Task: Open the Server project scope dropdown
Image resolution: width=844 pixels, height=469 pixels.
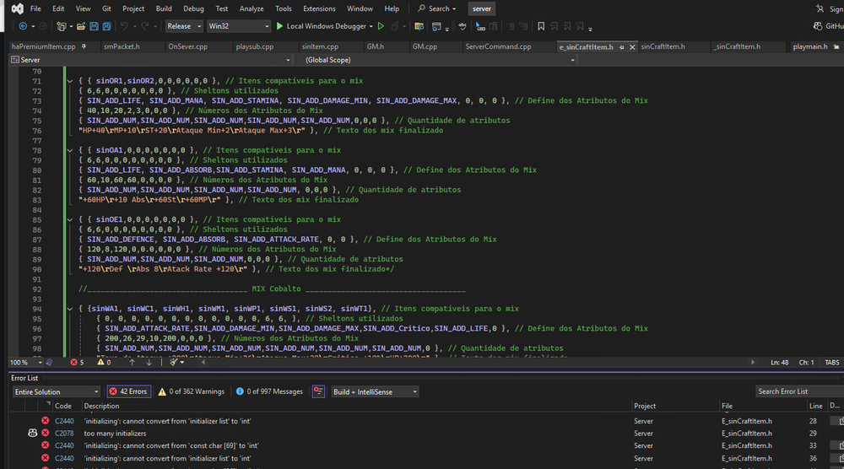Action: [x=151, y=60]
